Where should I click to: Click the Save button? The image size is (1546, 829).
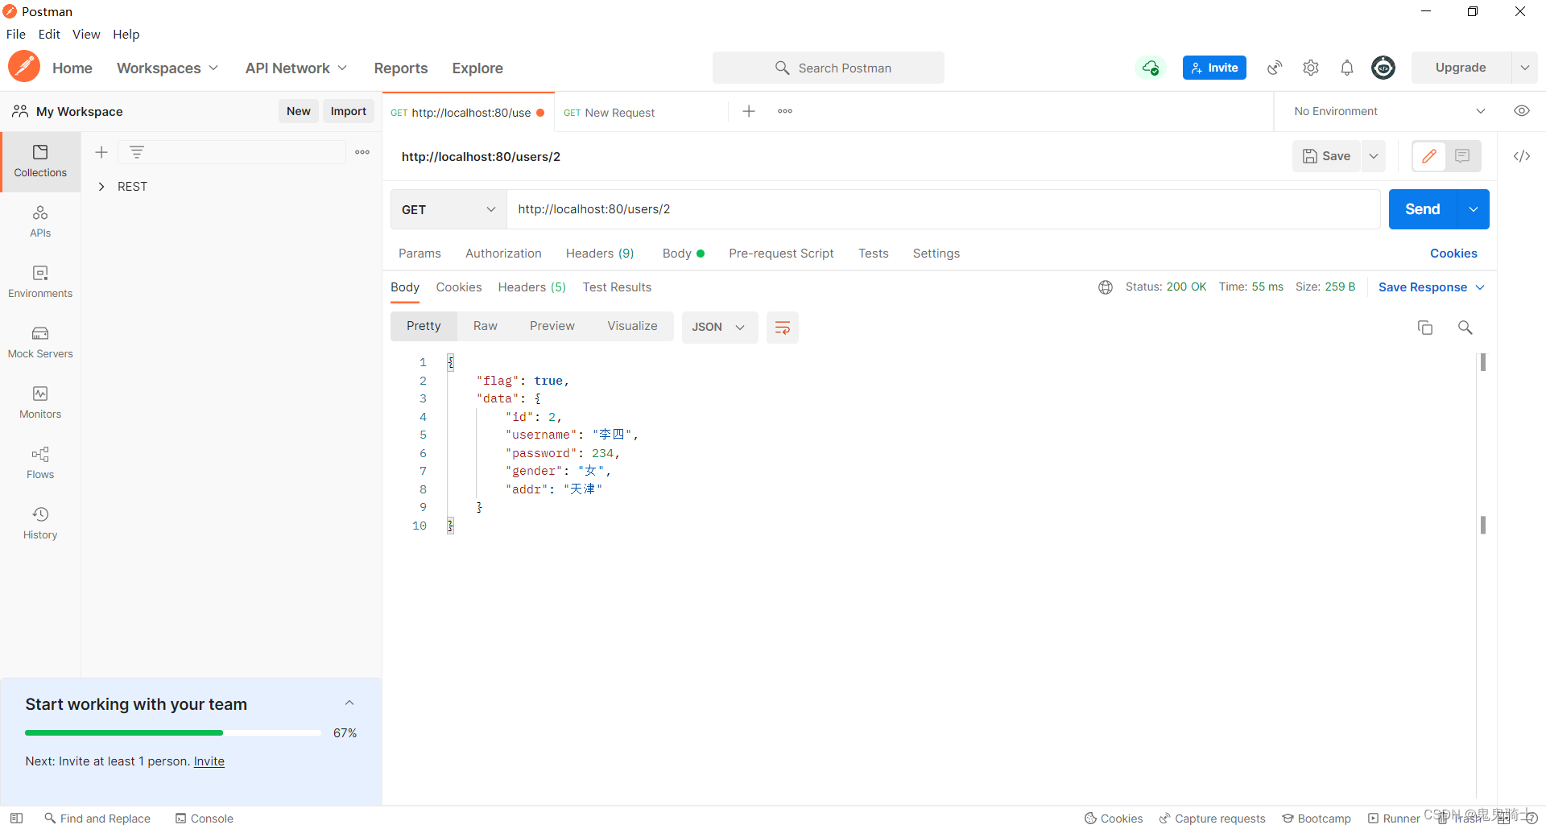pyautogui.click(x=1327, y=156)
